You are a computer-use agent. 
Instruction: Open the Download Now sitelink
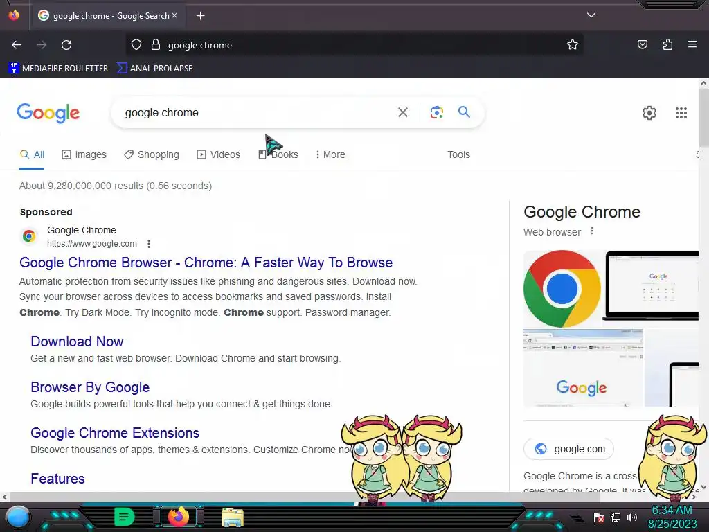pyautogui.click(x=77, y=342)
